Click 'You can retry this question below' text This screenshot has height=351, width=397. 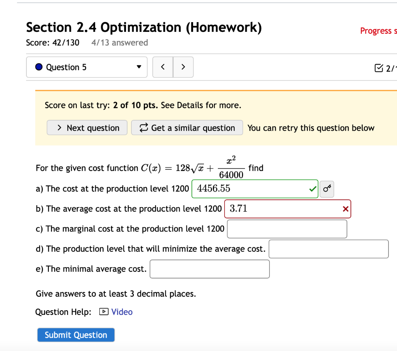coord(311,128)
